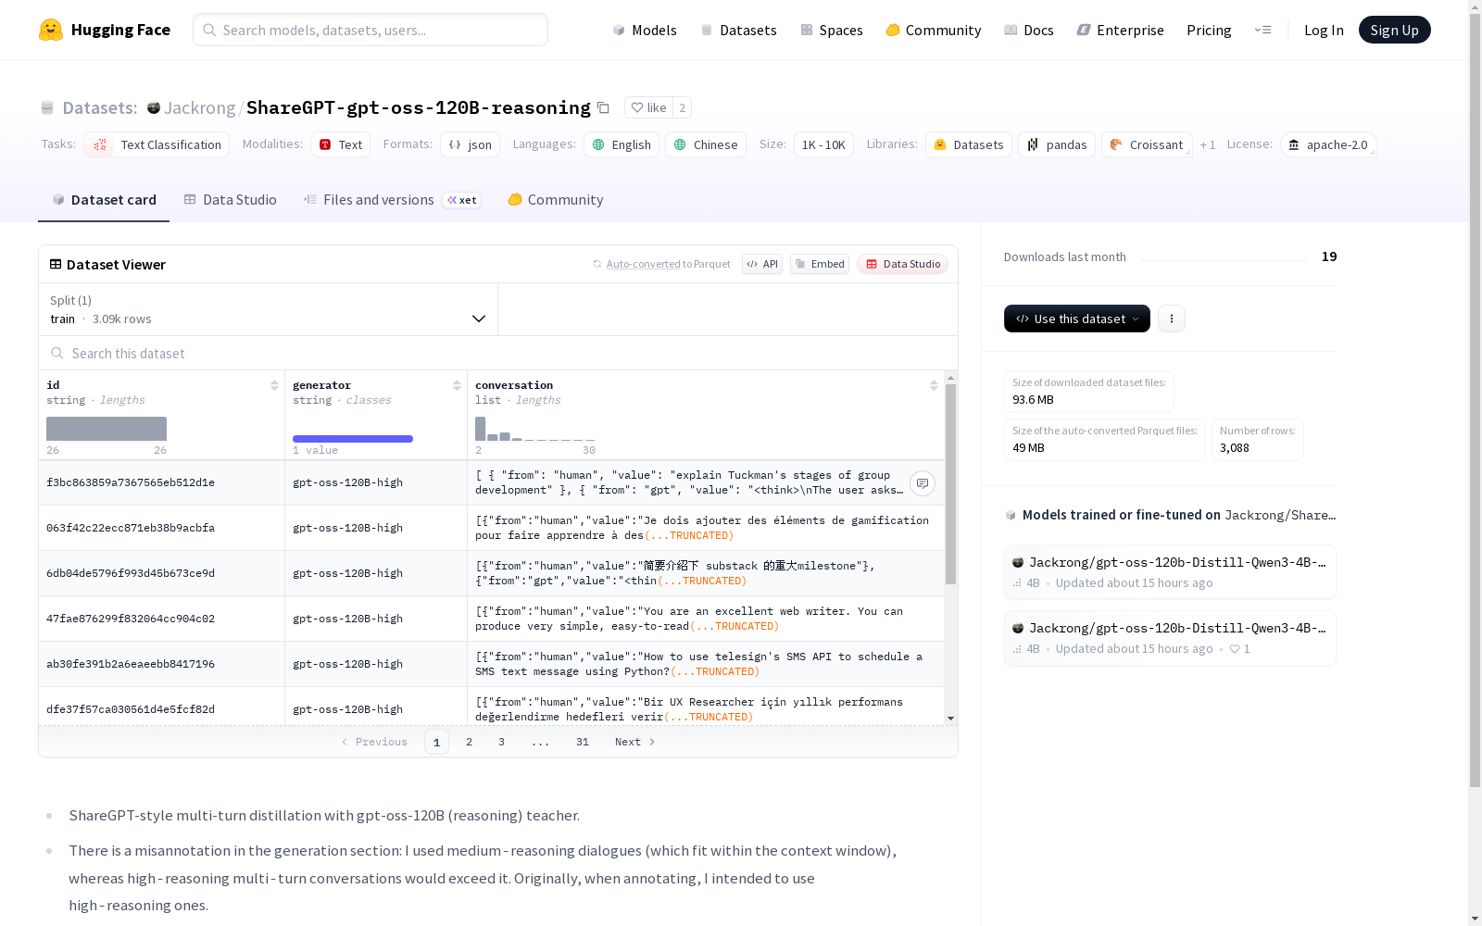This screenshot has width=1482, height=926.
Task: Click the generator classes distribution bar
Action: point(353,439)
